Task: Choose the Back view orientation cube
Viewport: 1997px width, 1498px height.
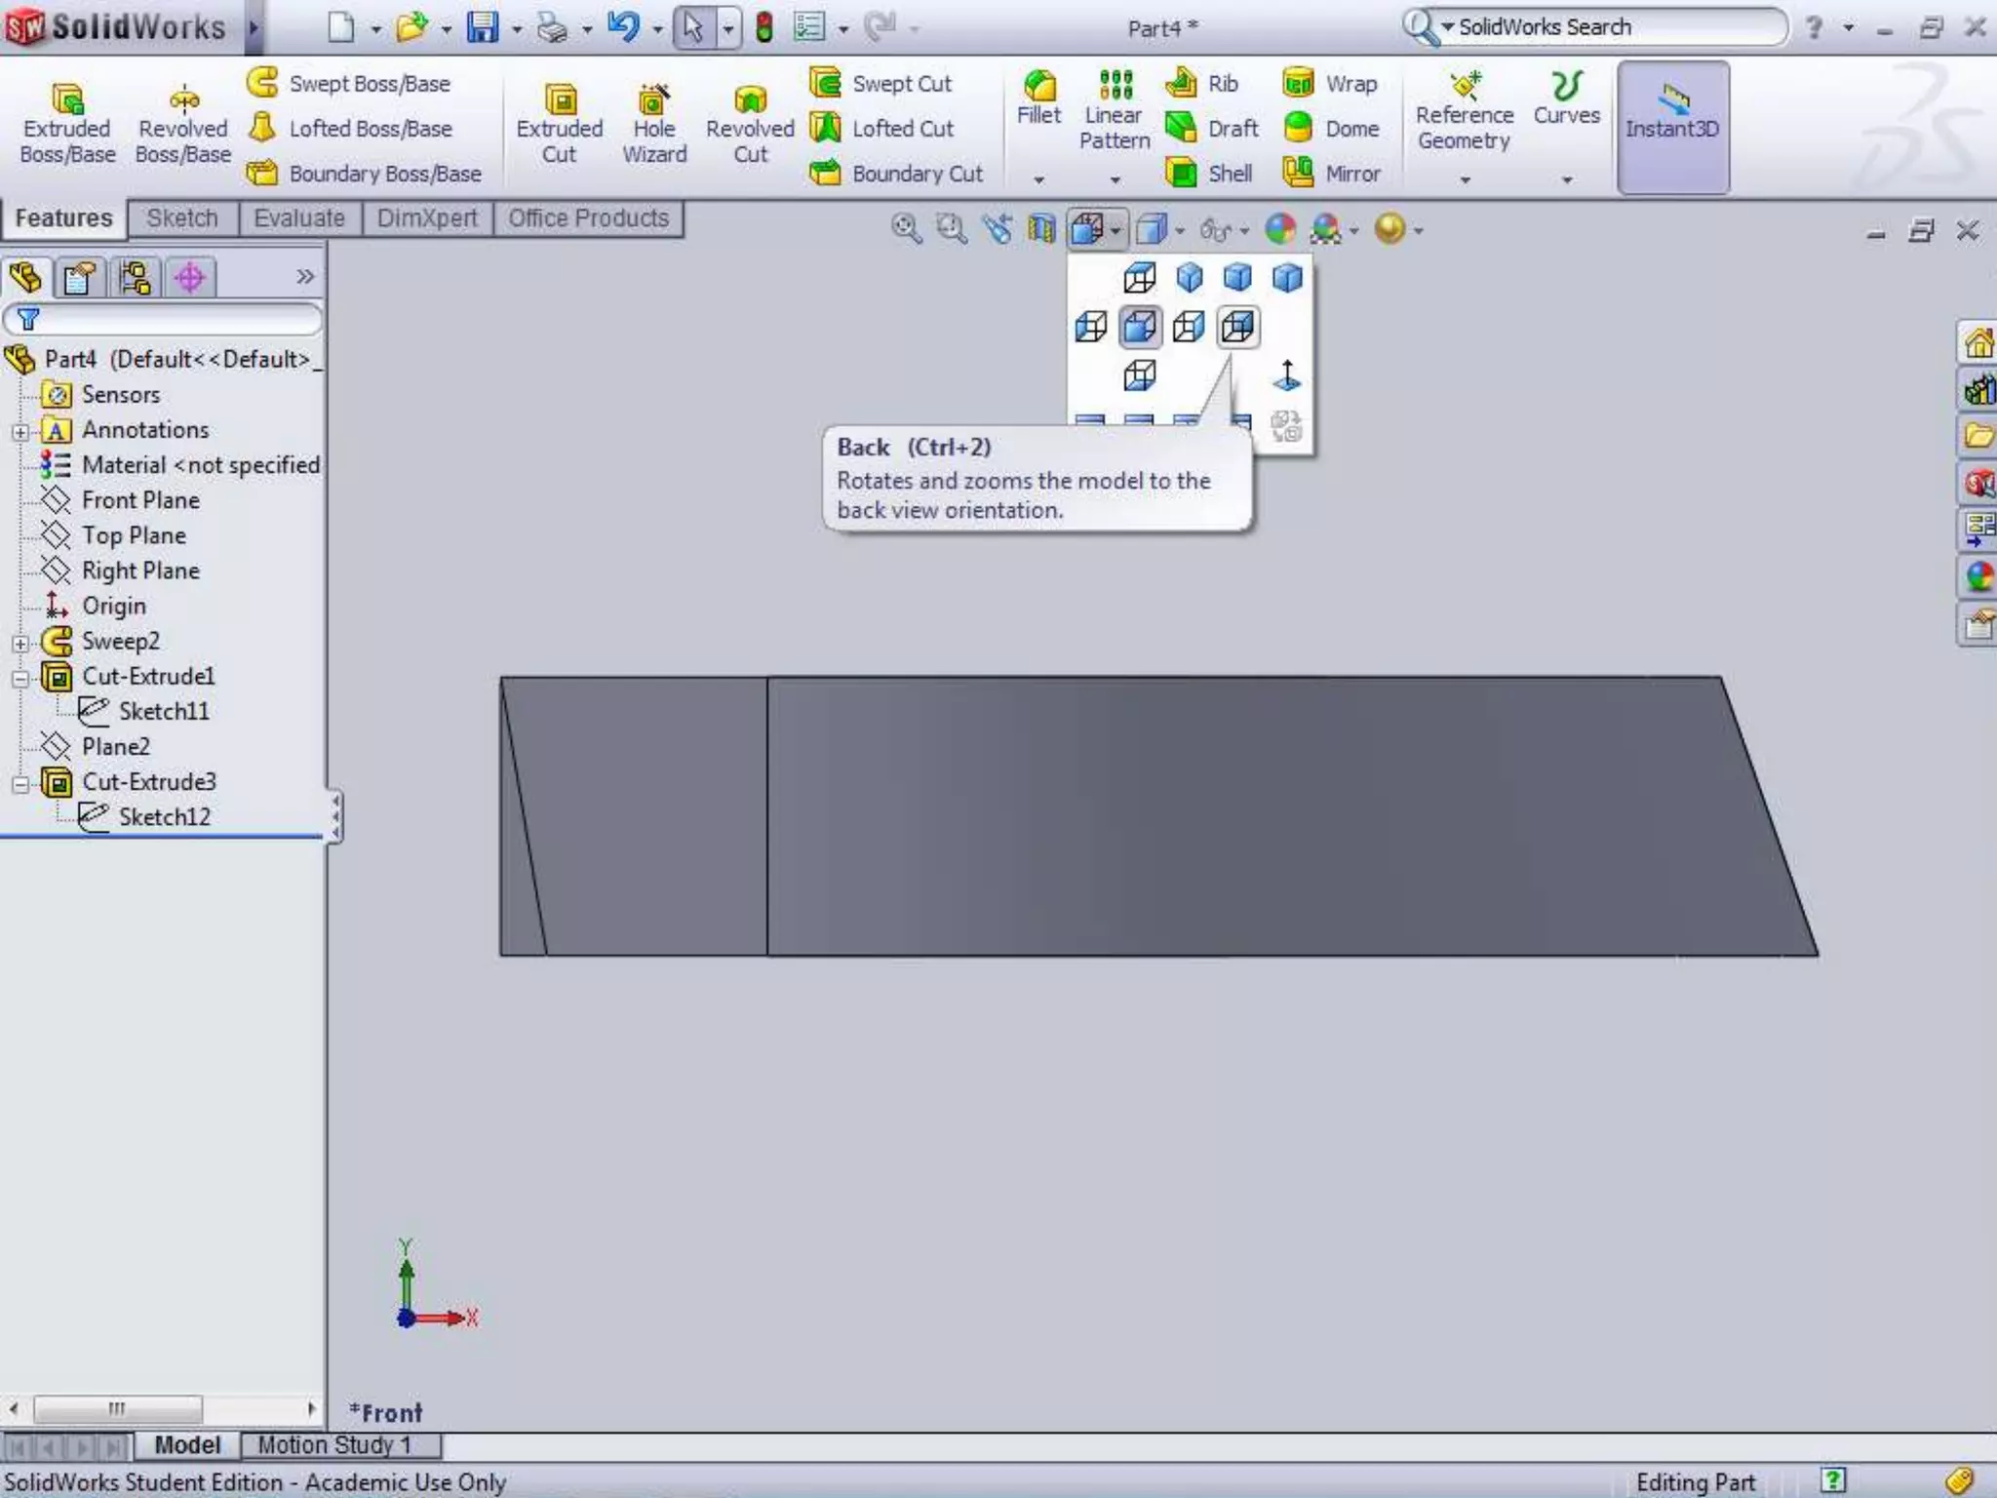Action: click(x=1237, y=327)
